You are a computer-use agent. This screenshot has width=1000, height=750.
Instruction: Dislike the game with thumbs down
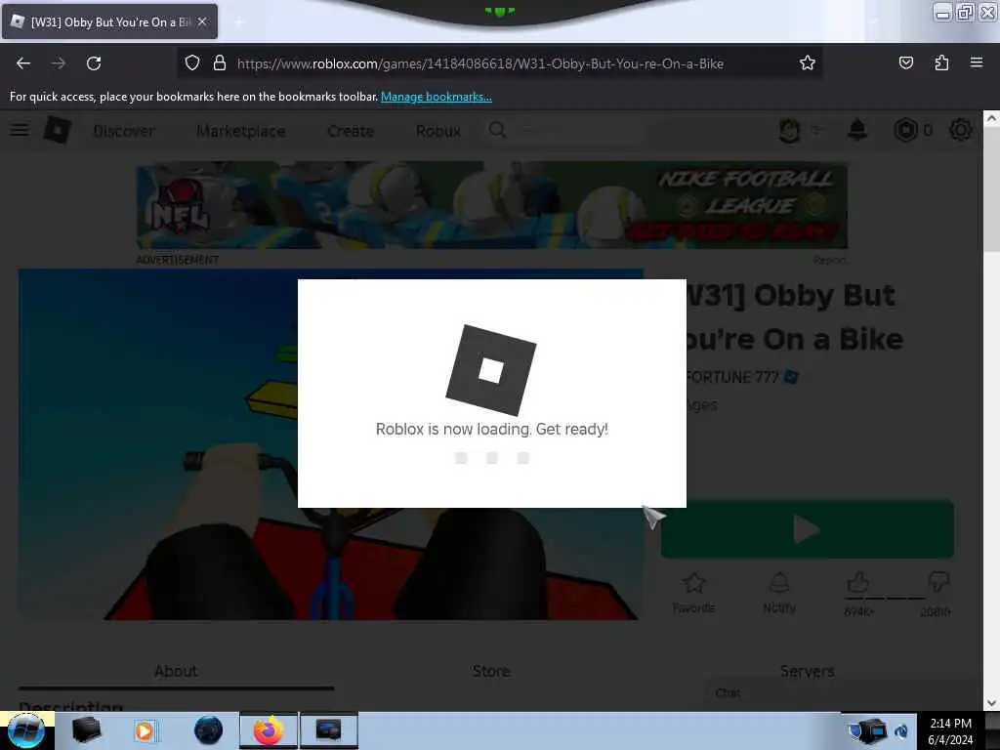(938, 581)
